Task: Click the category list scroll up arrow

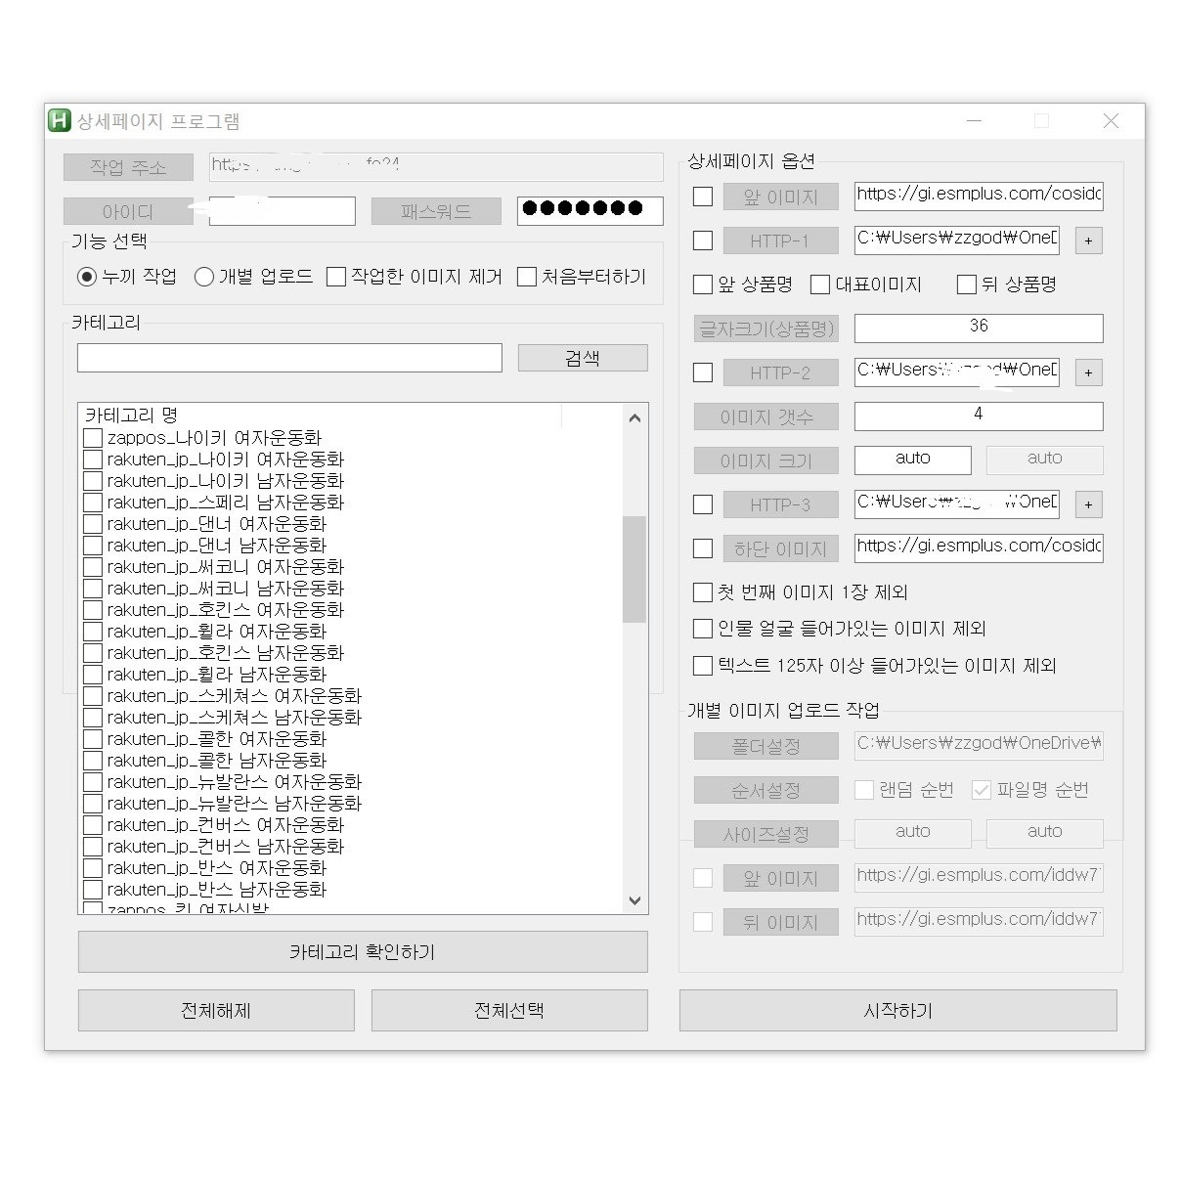Action: click(x=635, y=418)
